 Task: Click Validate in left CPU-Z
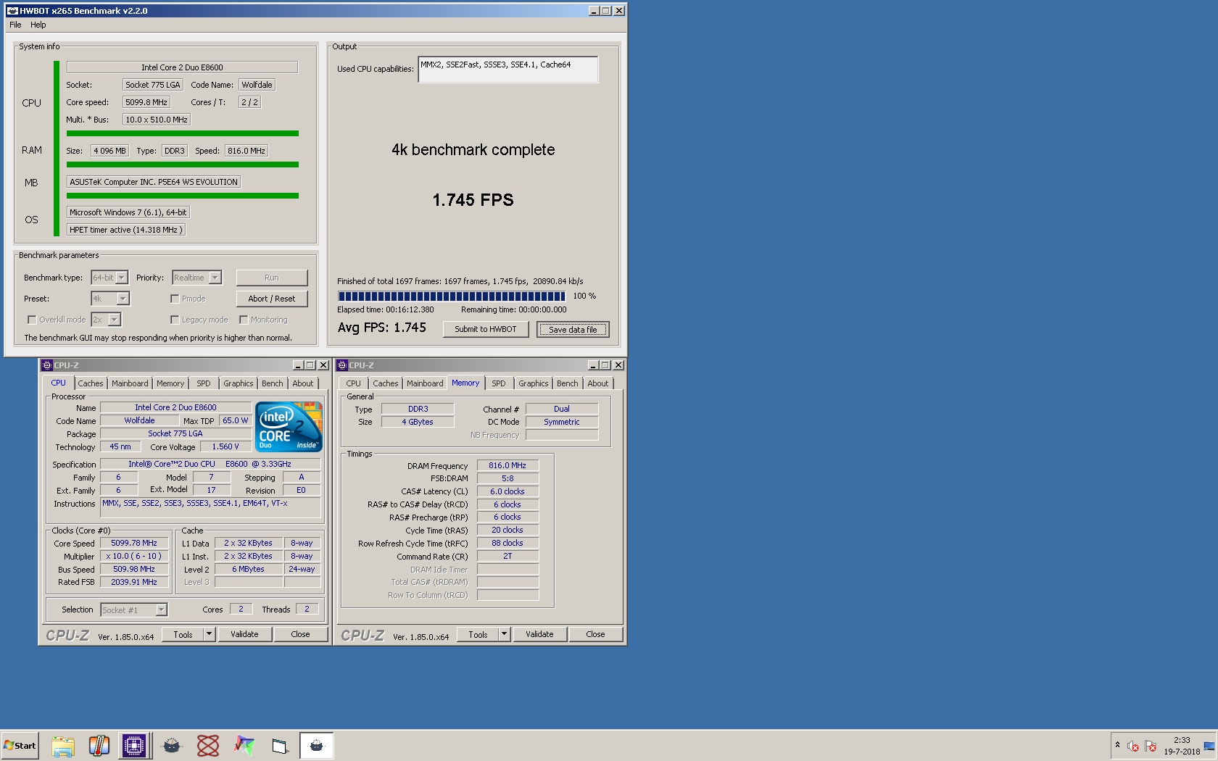(244, 634)
